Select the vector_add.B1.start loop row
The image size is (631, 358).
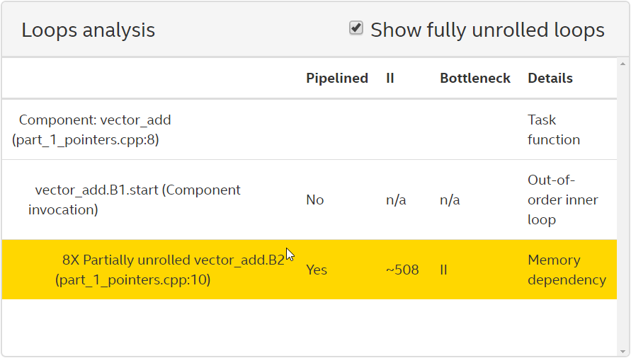tap(137, 190)
